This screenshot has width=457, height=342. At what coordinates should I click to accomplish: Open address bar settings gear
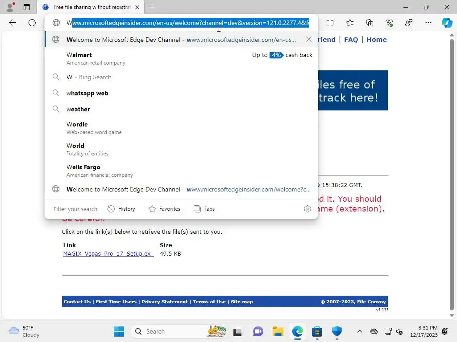point(307,209)
